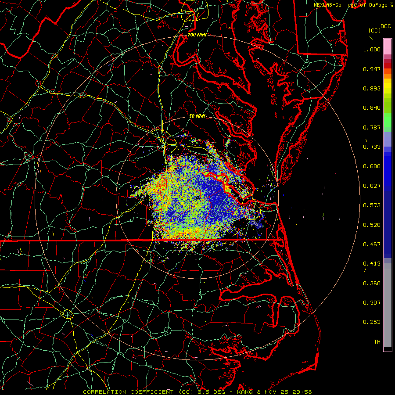Select the 0.307 legend value
Screen dimensions: 395x395
372,303
